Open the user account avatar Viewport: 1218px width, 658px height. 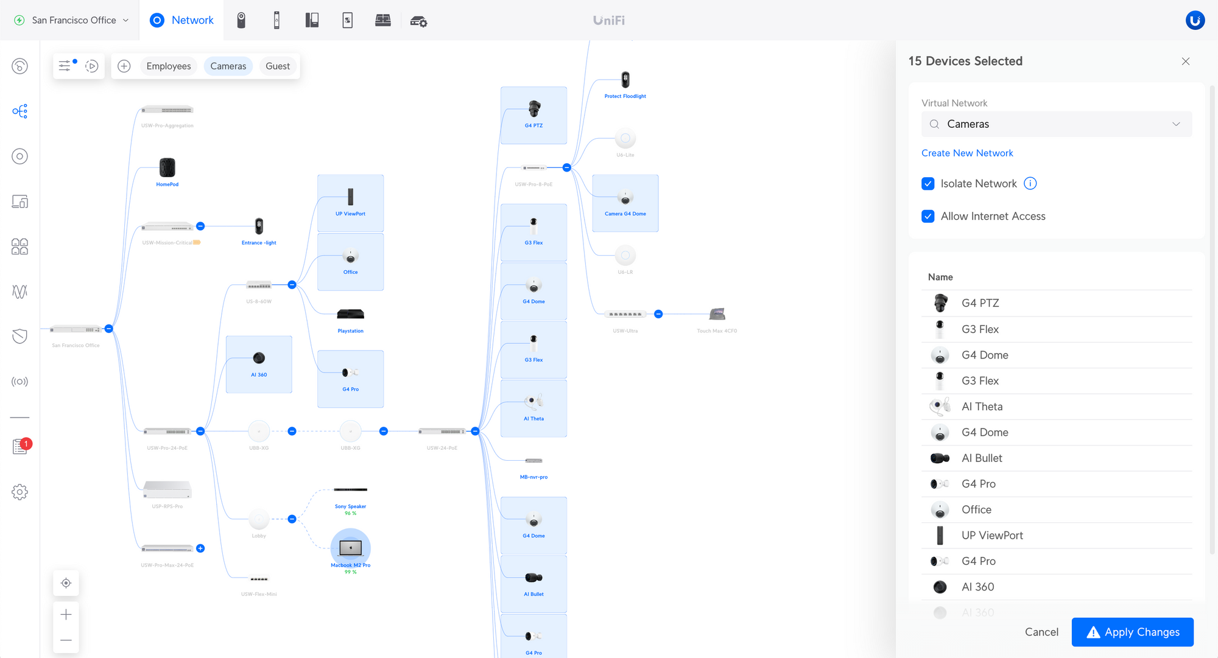1195,20
